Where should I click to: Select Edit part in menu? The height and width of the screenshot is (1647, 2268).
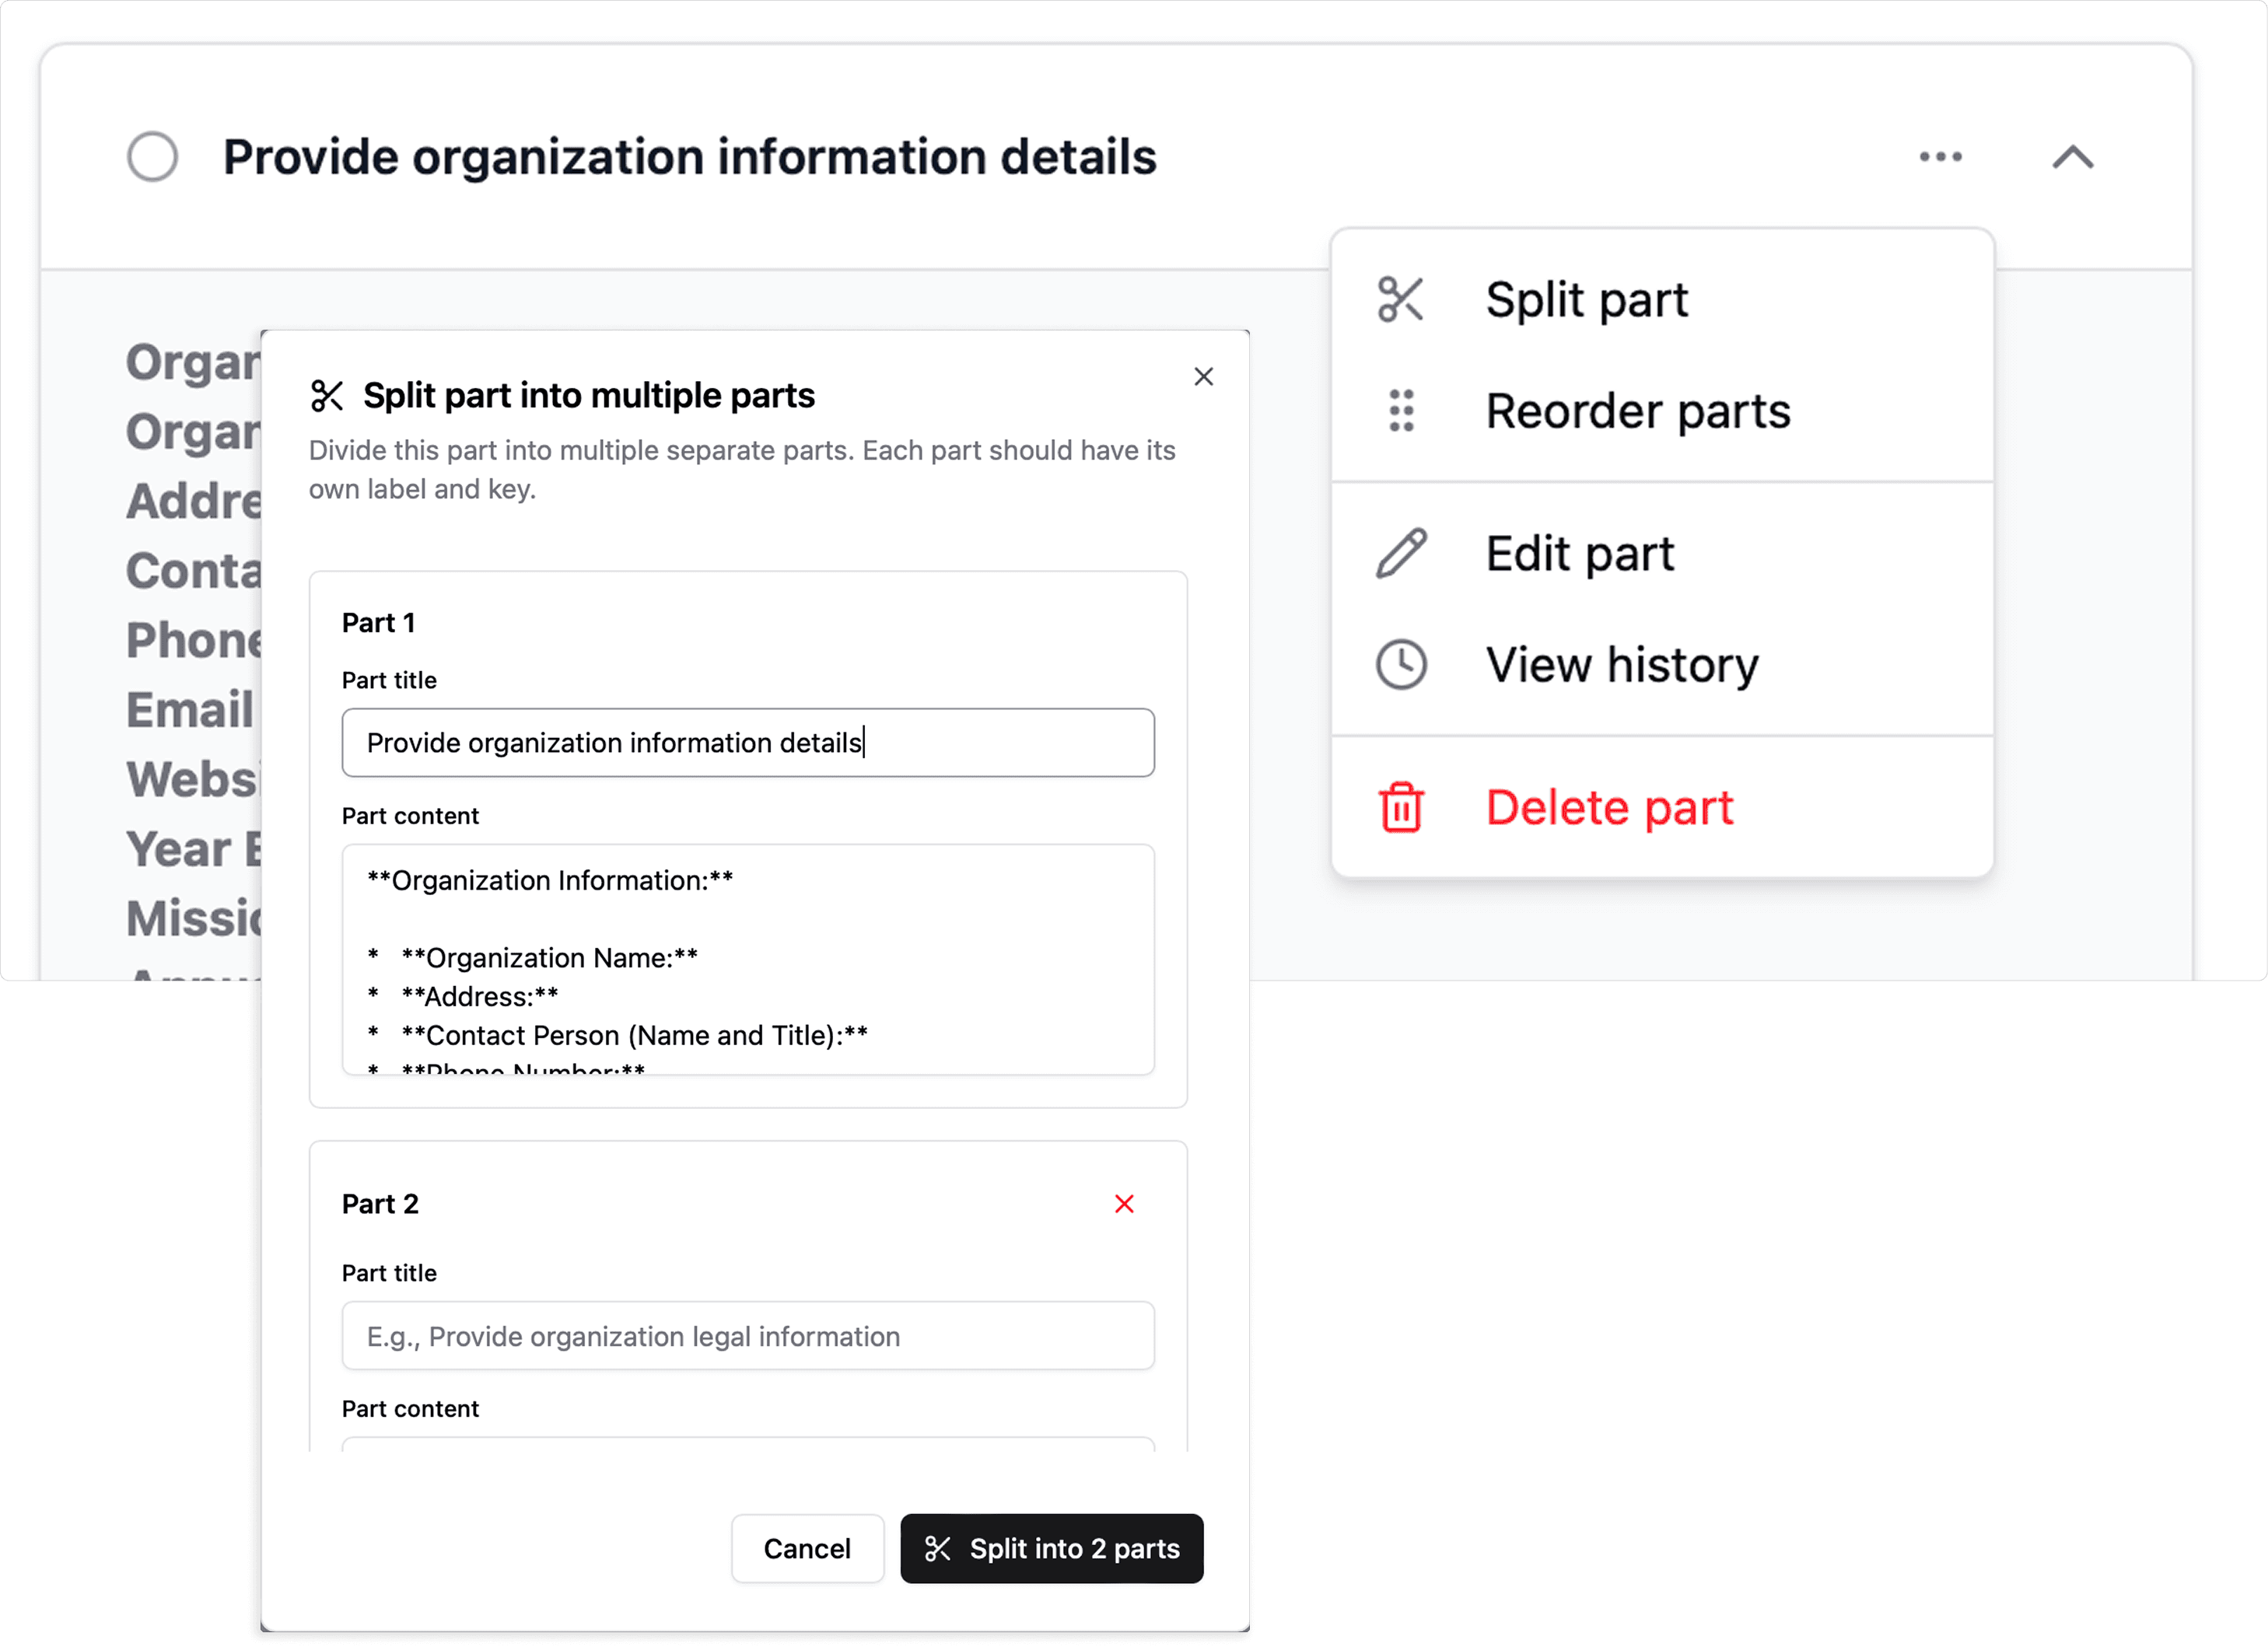(x=1579, y=554)
